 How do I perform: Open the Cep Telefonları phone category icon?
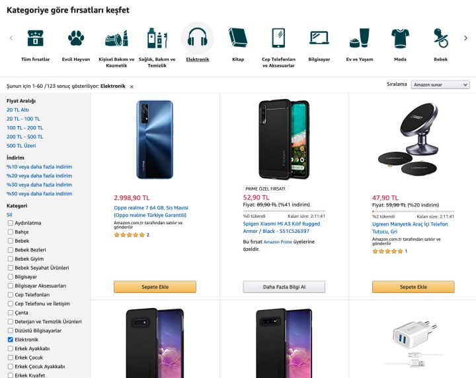[x=278, y=38]
